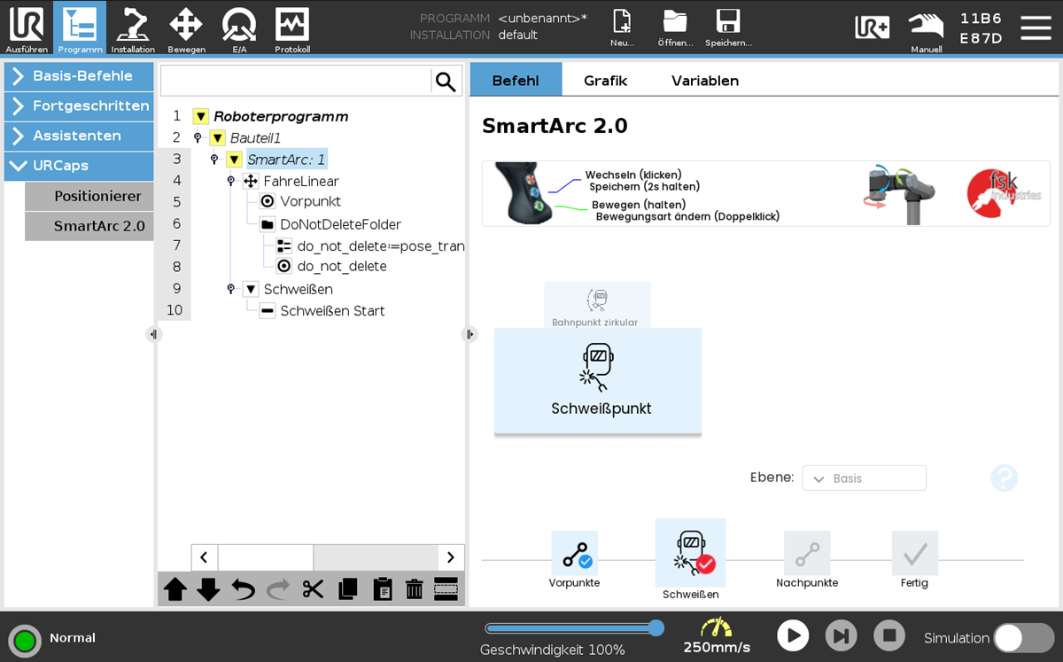The image size is (1063, 662).
Task: Open the E/A inputs outputs screen
Action: 239,27
